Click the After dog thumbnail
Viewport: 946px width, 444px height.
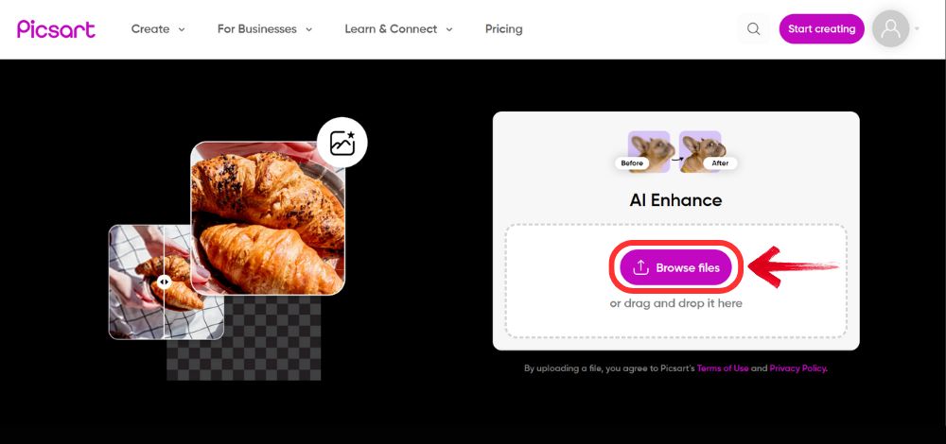click(x=700, y=152)
